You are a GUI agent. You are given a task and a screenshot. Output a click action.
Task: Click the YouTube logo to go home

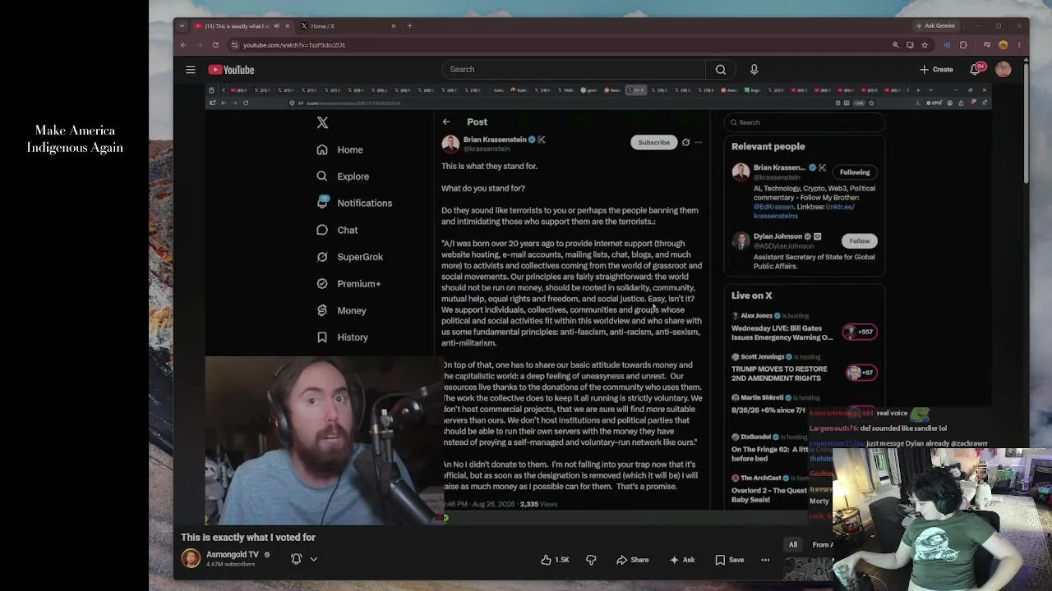(231, 70)
